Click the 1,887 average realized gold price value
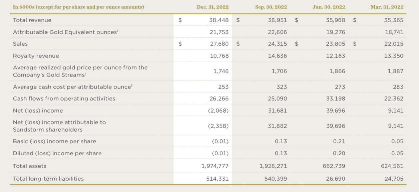This screenshot has height=192, width=419. [x=396, y=71]
